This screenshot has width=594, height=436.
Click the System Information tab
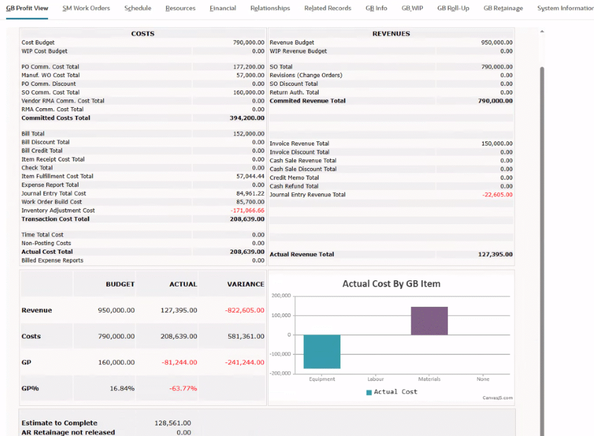pyautogui.click(x=565, y=8)
